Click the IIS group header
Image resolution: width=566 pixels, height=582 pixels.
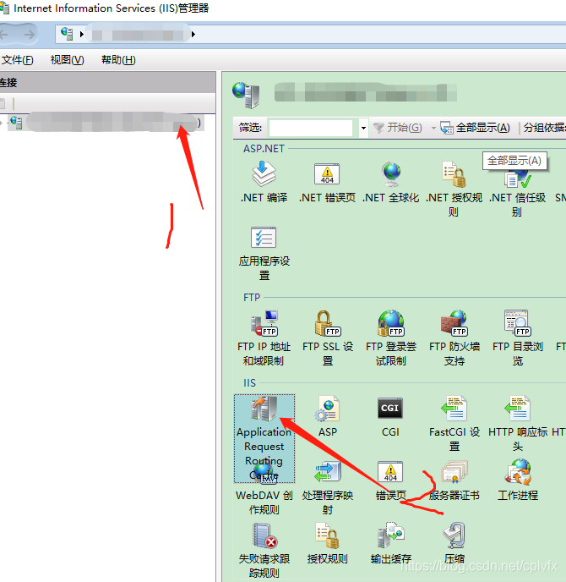click(x=249, y=382)
